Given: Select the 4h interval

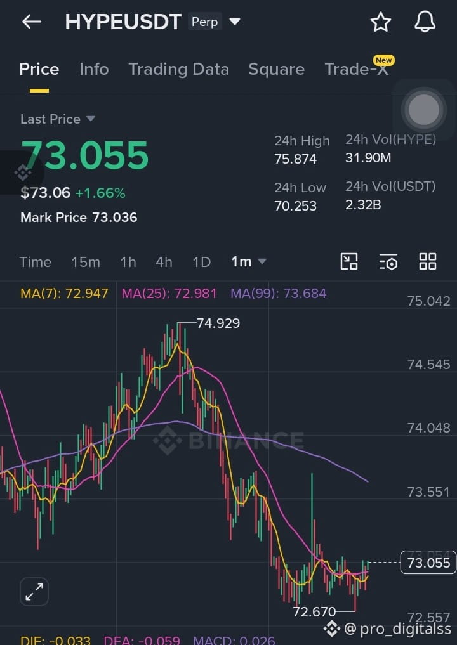Looking at the screenshot, I should [164, 262].
